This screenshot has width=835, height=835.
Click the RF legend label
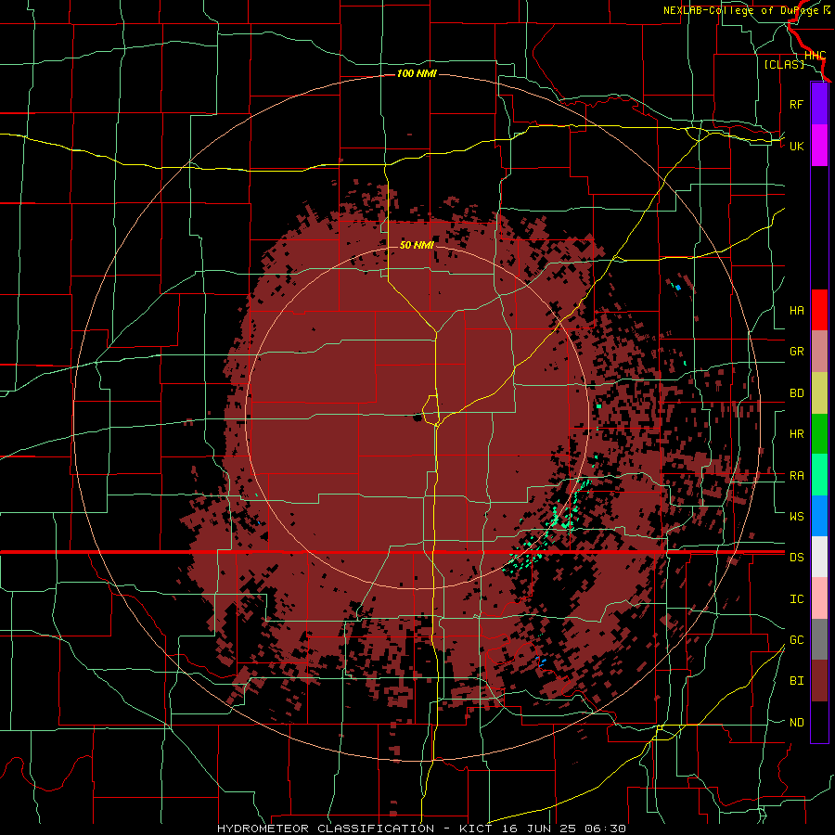[796, 104]
